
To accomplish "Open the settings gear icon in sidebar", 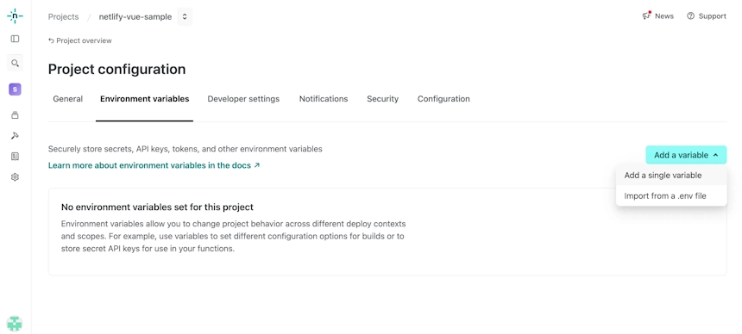I will (16, 177).
